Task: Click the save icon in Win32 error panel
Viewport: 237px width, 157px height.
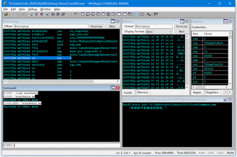Action: 225,99
